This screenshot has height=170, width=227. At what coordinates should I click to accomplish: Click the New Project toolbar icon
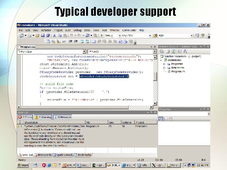click(21, 35)
